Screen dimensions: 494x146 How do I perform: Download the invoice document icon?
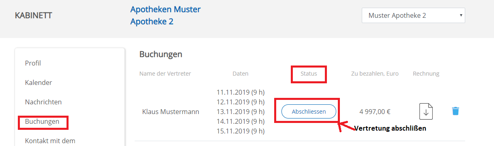pyautogui.click(x=426, y=111)
